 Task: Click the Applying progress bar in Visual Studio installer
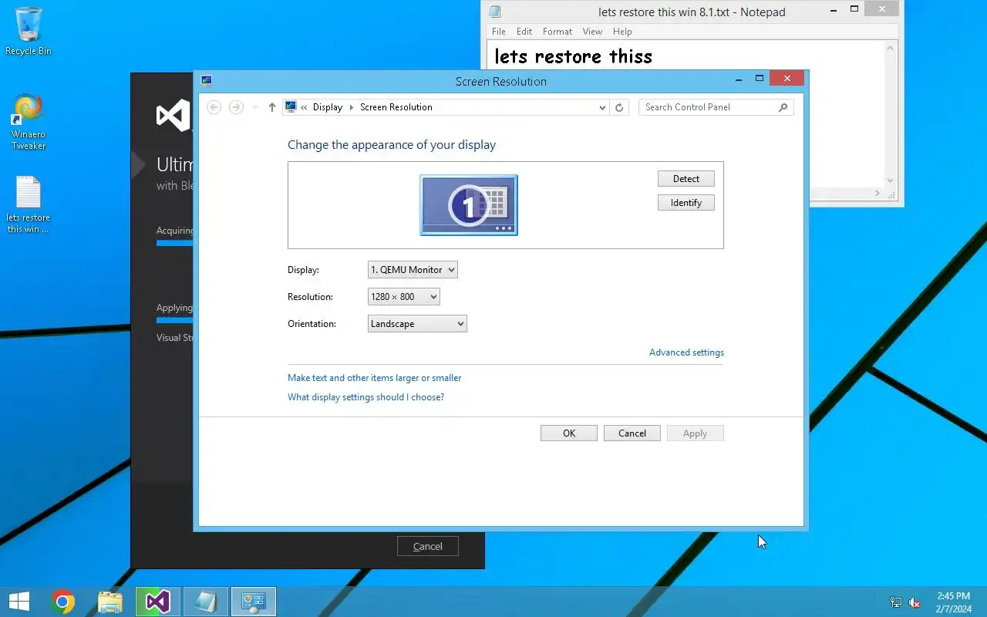pyautogui.click(x=175, y=319)
